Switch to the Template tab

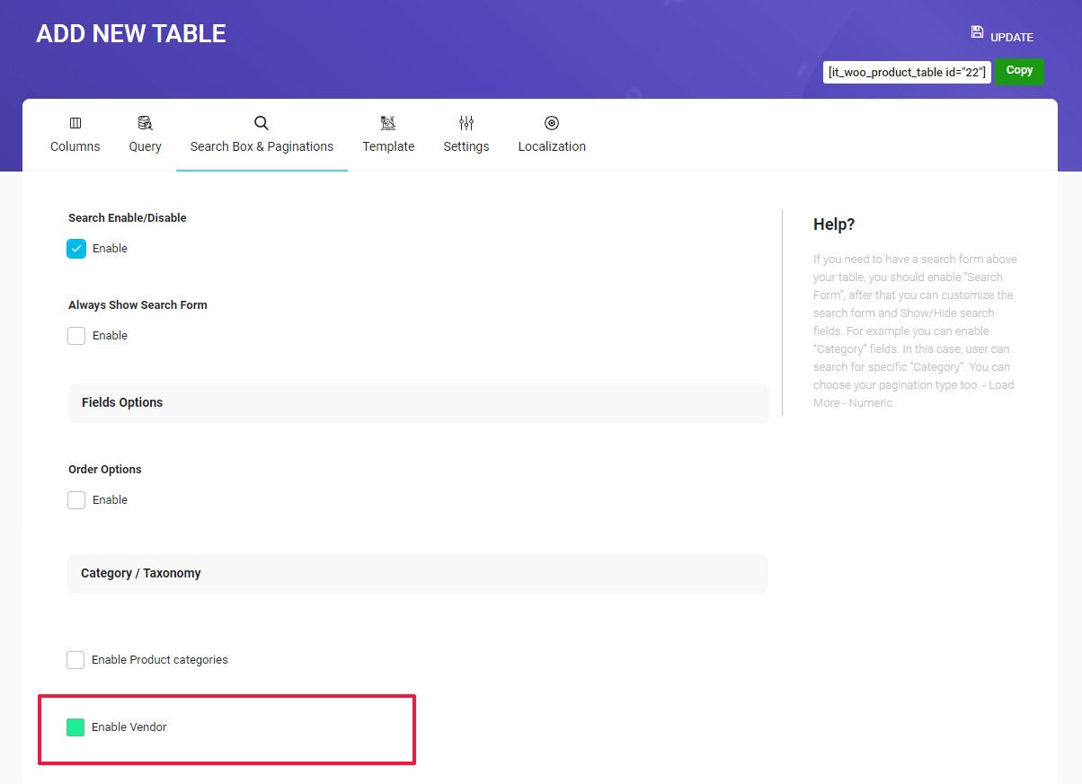pos(388,135)
